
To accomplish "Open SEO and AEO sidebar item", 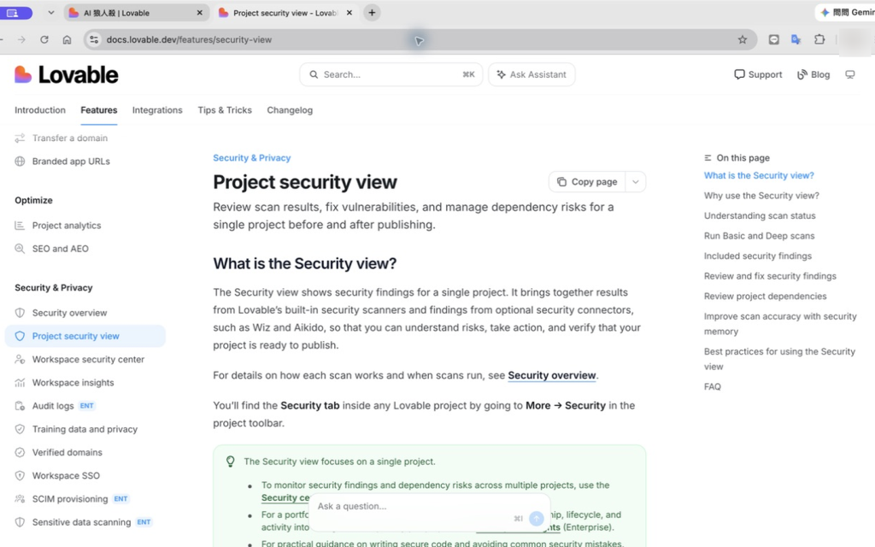I will [x=85, y=249].
